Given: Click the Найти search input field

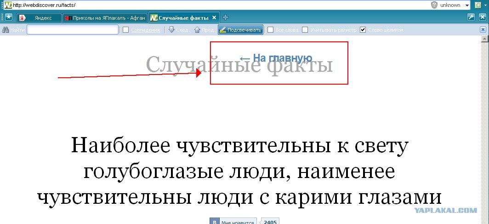Looking at the screenshot, I should (x=73, y=29).
